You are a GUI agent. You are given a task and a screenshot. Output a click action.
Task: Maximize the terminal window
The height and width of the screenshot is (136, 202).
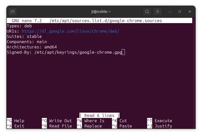(x=179, y=12)
